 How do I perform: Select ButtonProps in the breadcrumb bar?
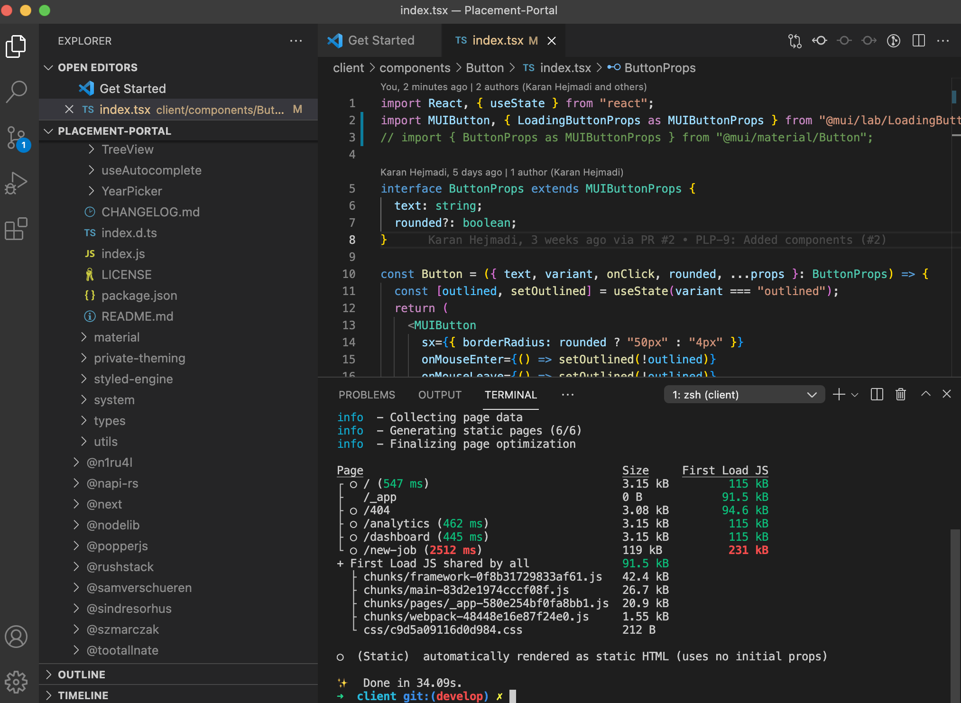[x=660, y=68]
